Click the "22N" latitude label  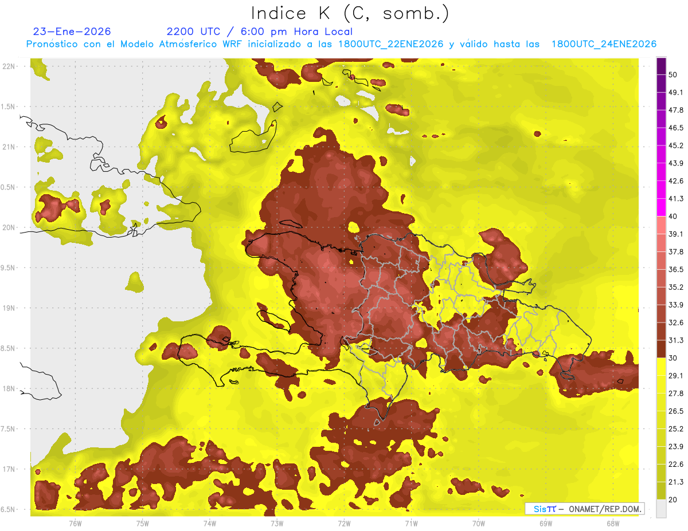pyautogui.click(x=9, y=66)
